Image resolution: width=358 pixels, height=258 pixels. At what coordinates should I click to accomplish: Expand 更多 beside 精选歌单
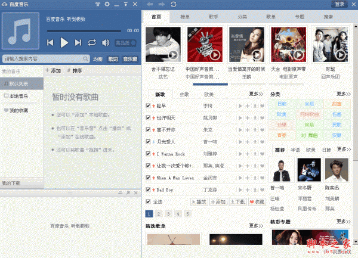[x=256, y=226]
